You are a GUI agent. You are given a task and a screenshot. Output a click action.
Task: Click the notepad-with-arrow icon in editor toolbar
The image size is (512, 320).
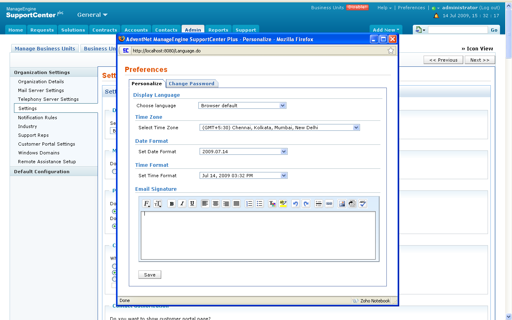point(352,204)
